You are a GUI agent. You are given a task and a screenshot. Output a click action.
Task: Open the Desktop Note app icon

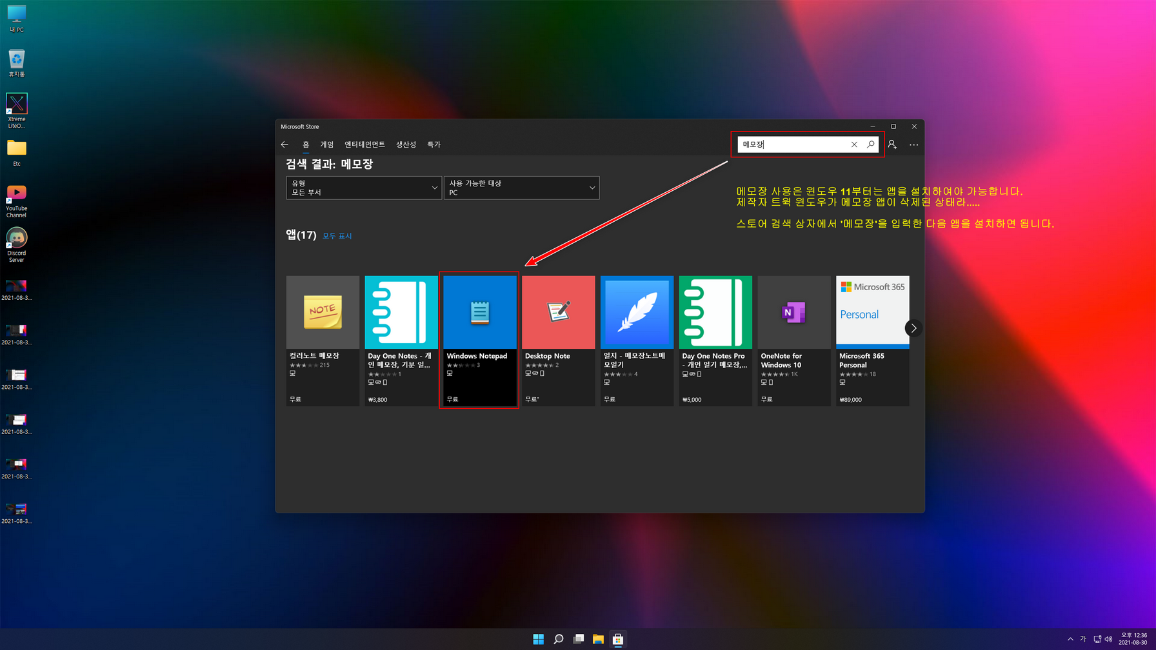click(x=559, y=312)
